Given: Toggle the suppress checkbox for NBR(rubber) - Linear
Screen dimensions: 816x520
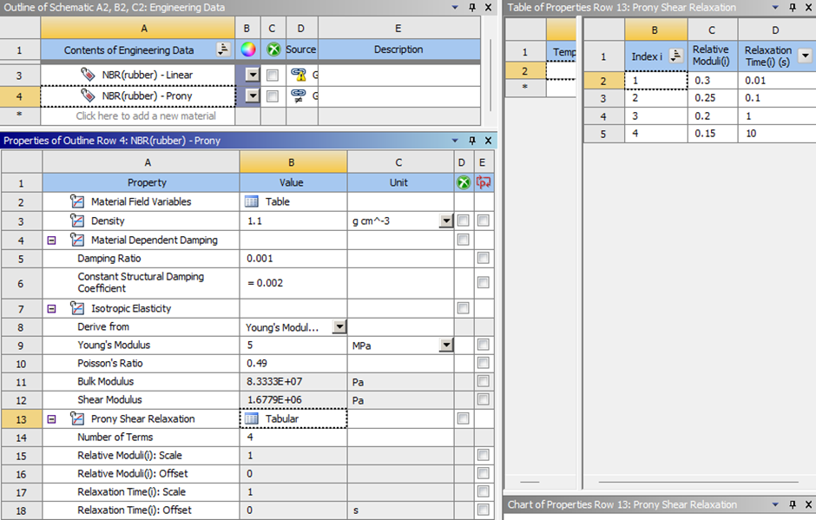Looking at the screenshot, I should pyautogui.click(x=273, y=75).
